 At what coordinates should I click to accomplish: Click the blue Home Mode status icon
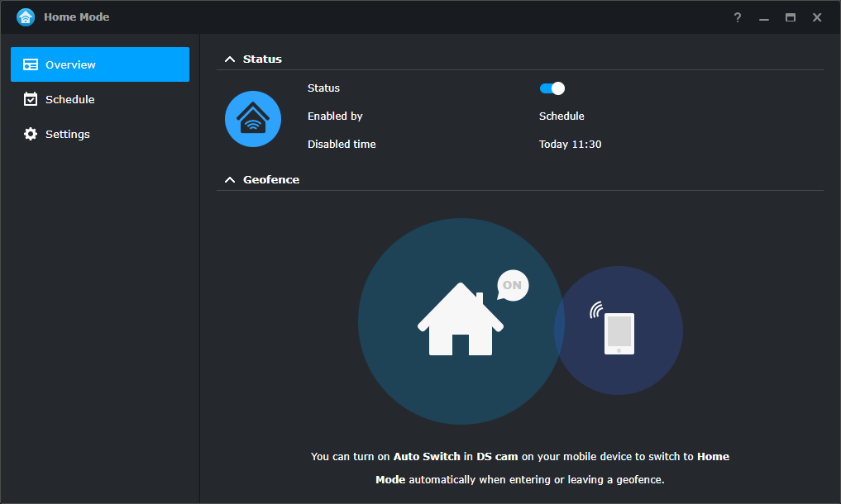252,119
